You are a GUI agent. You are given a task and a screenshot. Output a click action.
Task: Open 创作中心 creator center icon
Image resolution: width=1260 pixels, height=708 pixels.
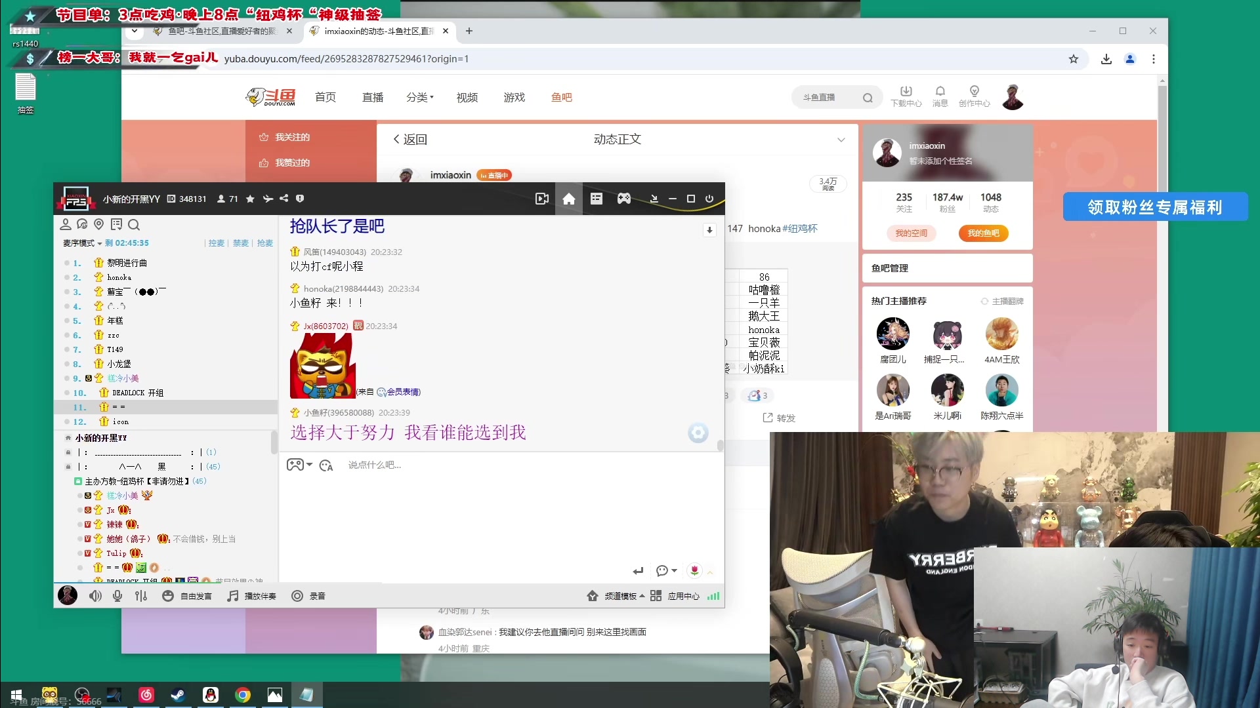click(975, 96)
